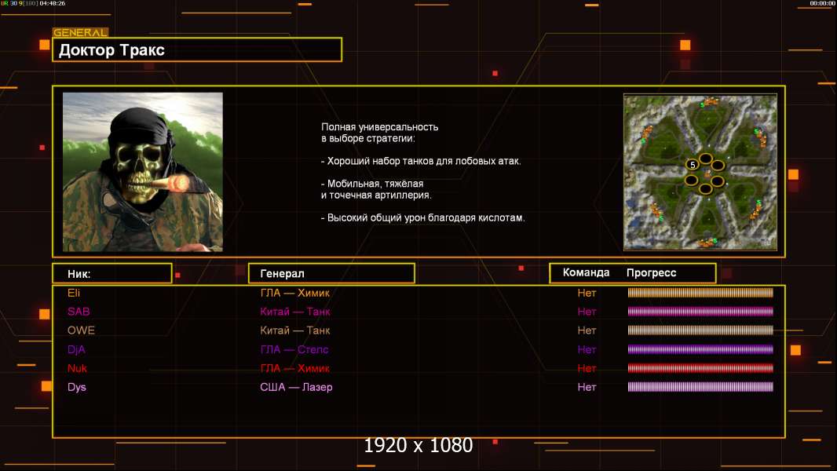Click SAB's pink loading progress bar

(x=700, y=312)
